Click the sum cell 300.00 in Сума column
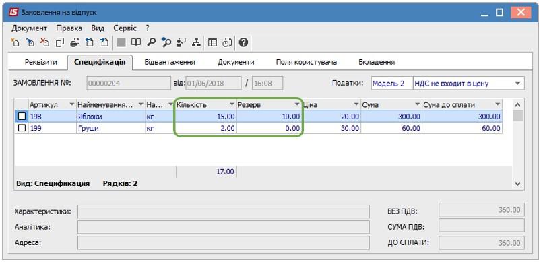This screenshot has height=262, width=541. (x=391, y=117)
